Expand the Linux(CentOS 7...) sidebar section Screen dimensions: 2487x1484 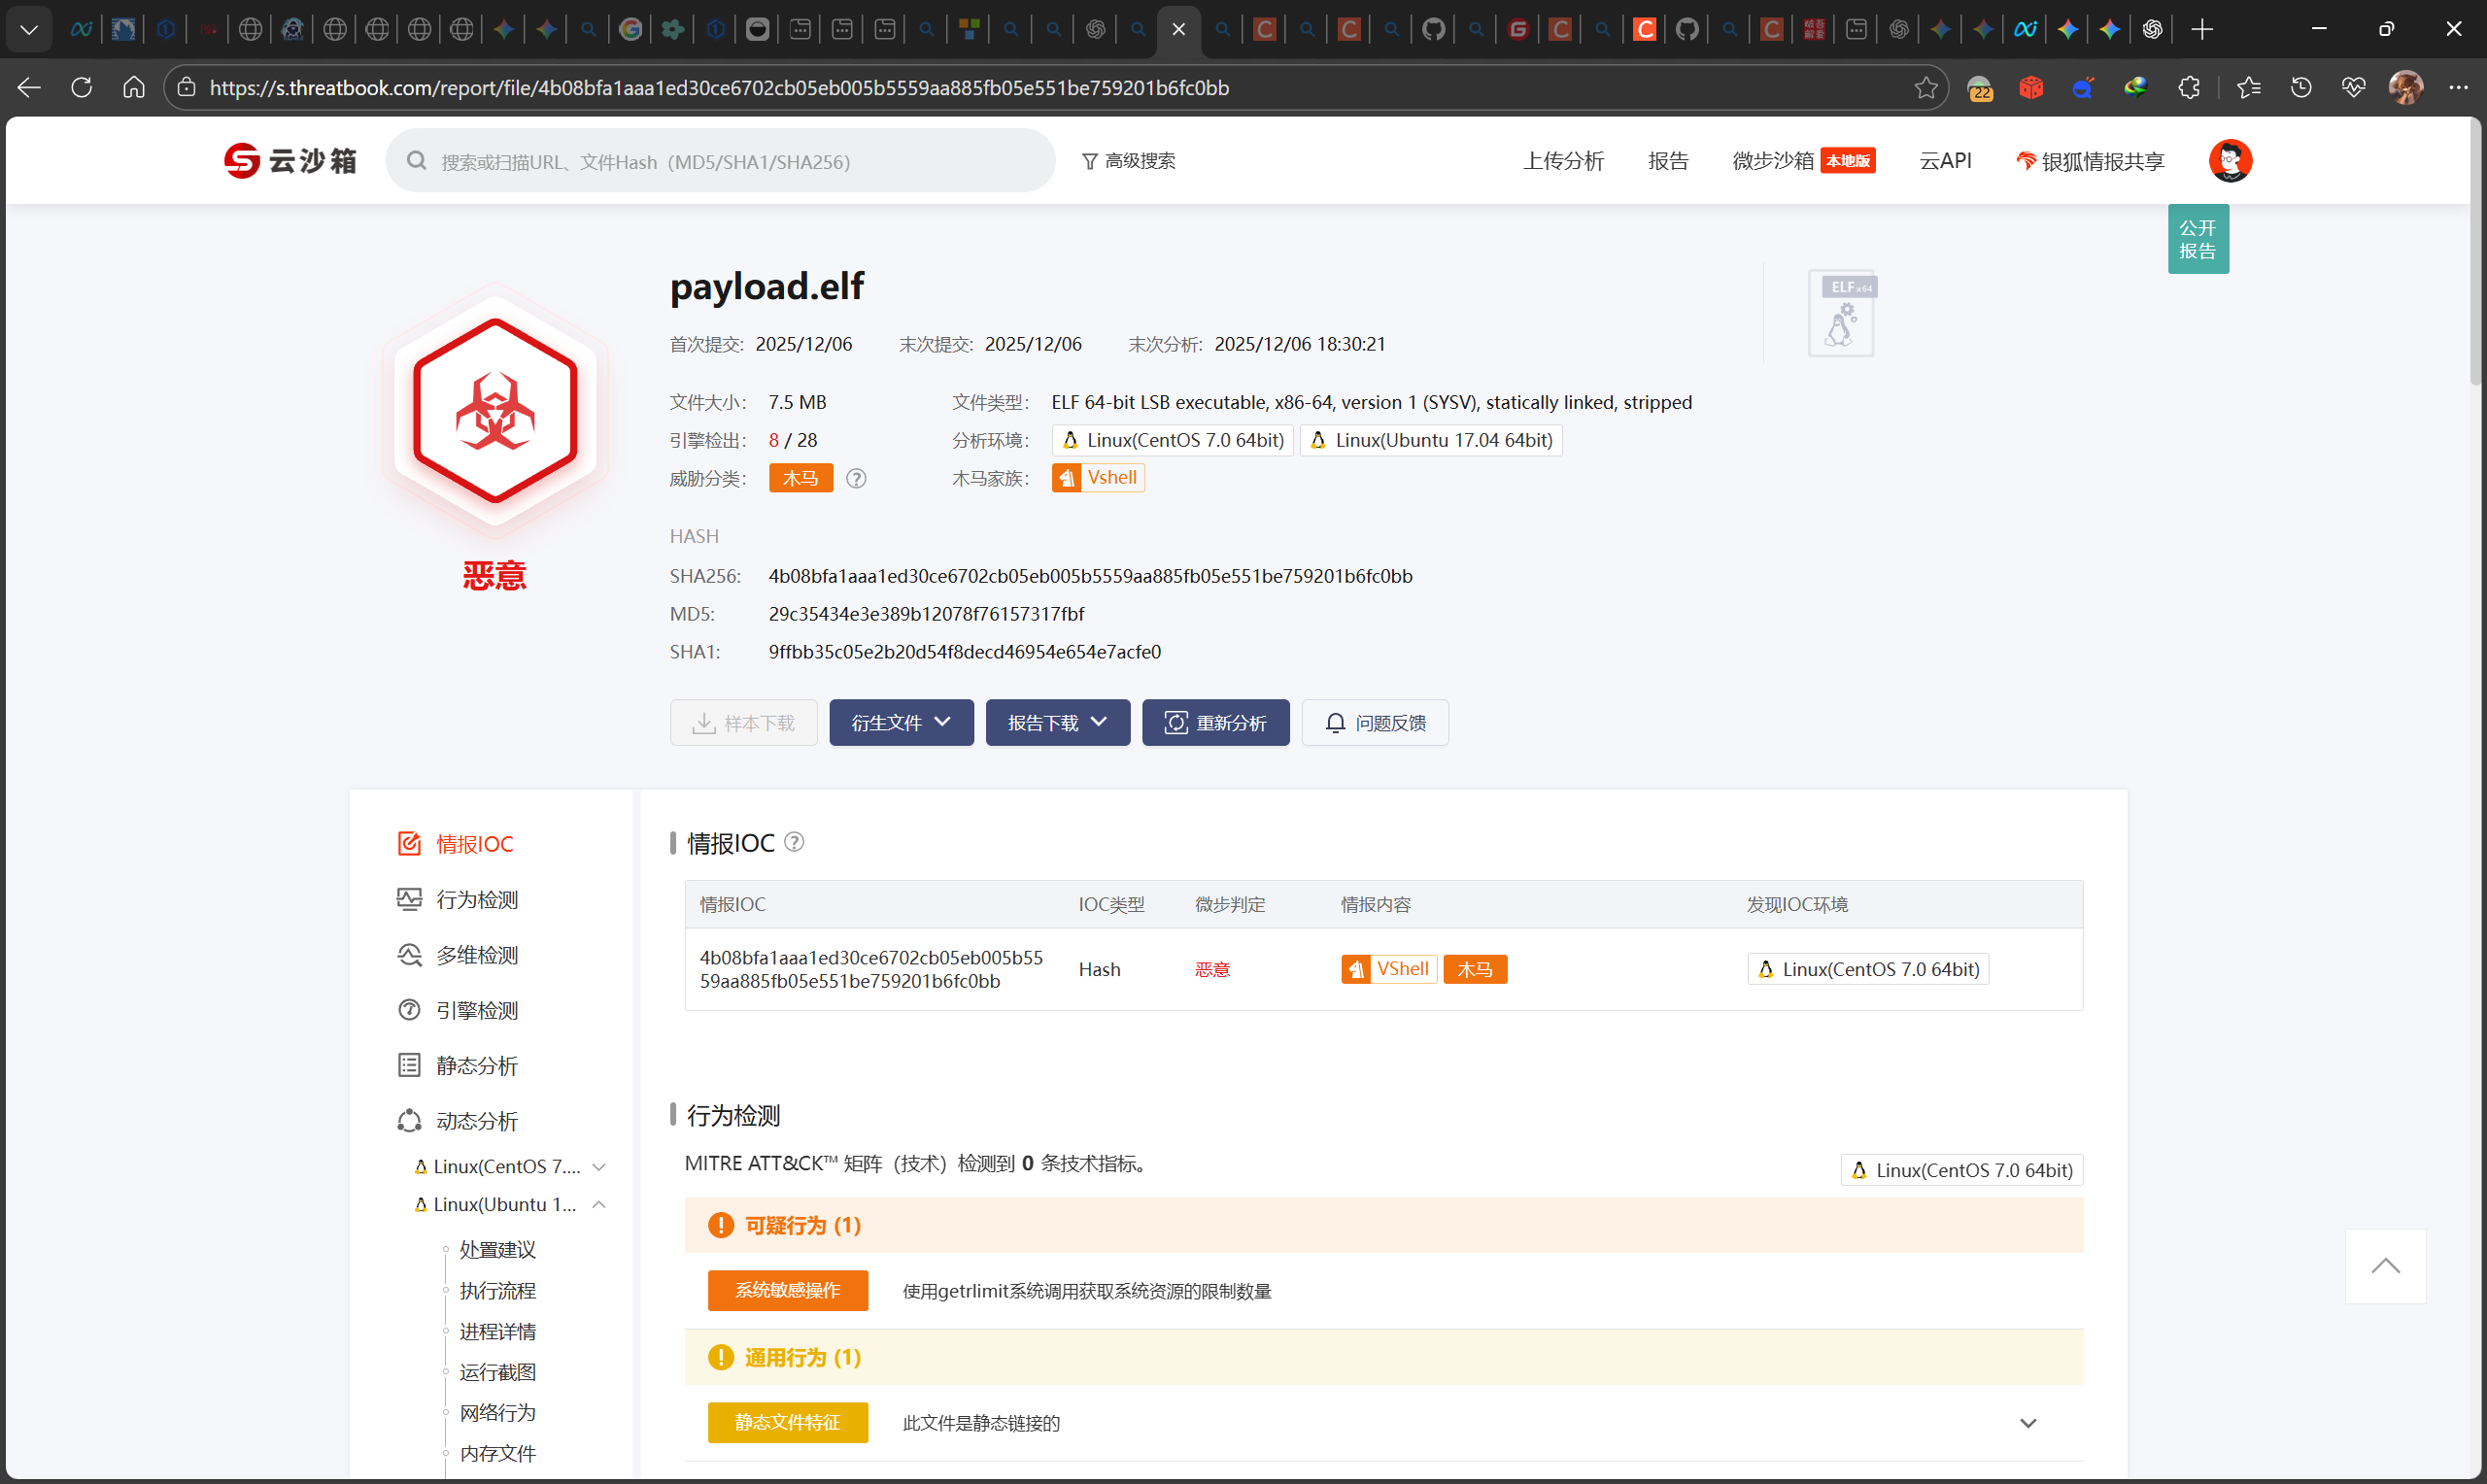[599, 1167]
